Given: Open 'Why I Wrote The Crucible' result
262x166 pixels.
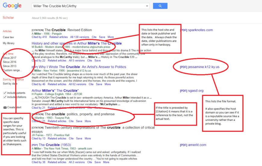Looking at the screenshot, I should click(82, 67).
